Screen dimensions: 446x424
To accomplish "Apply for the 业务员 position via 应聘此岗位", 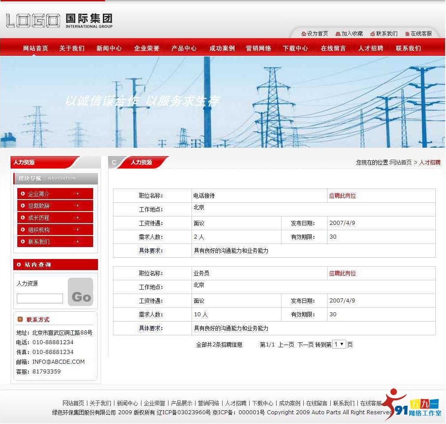I will tap(342, 273).
